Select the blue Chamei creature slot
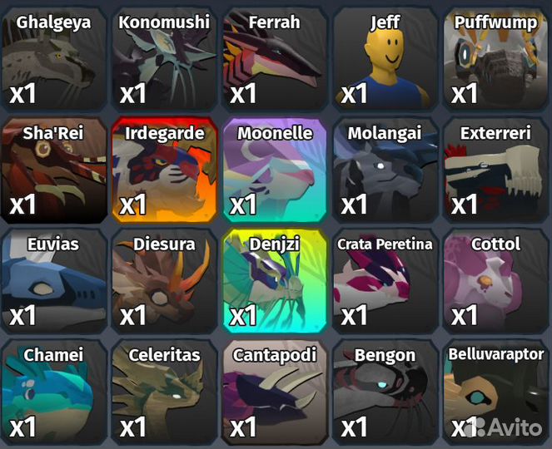Viewport: 552px width, 449px height. click(53, 392)
